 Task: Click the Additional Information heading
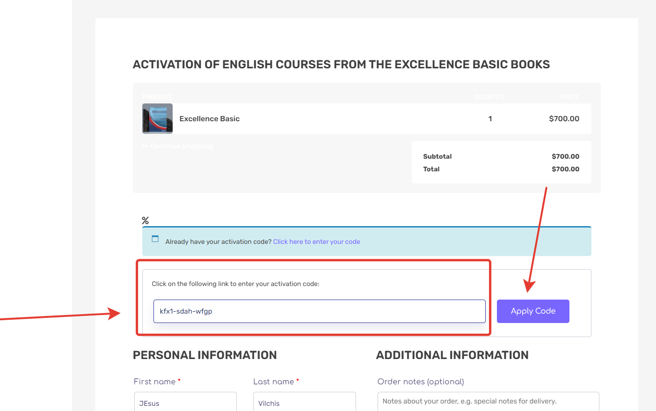[452, 355]
